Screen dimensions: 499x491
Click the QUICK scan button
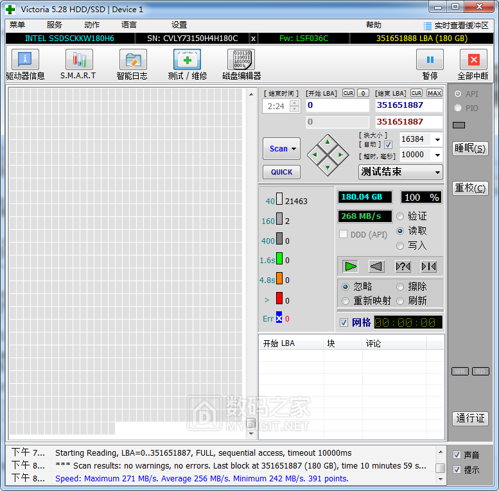(281, 172)
